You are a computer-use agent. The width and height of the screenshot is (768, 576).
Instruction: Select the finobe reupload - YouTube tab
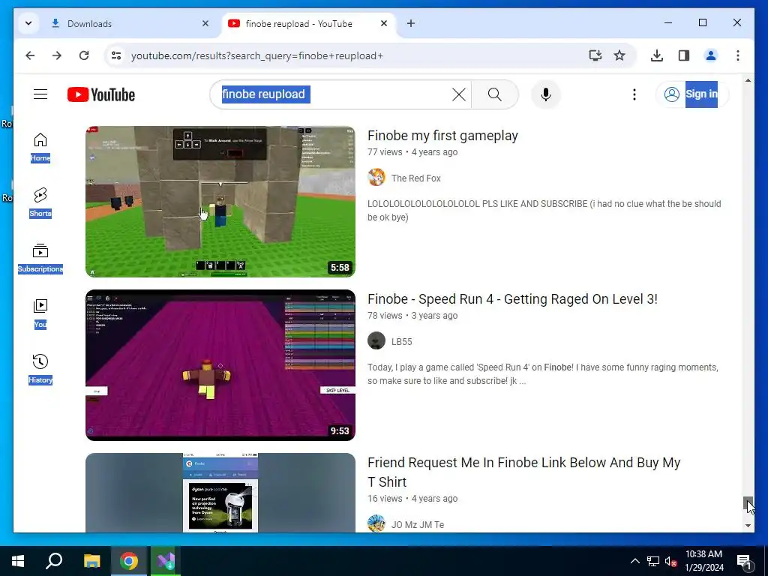coord(308,23)
